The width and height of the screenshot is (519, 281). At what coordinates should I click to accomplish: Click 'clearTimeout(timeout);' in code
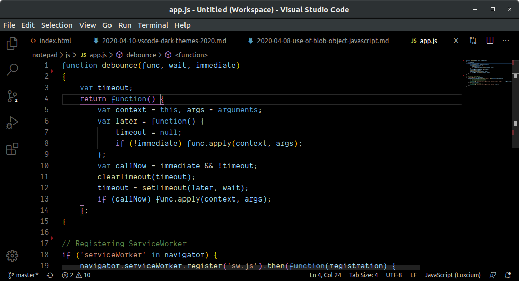146,177
